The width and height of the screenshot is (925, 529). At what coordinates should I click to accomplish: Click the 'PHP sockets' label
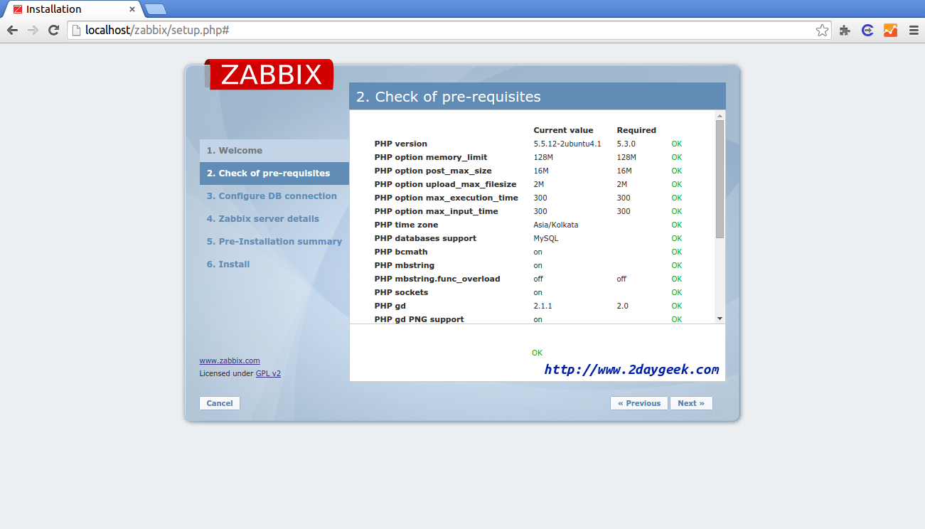point(403,292)
